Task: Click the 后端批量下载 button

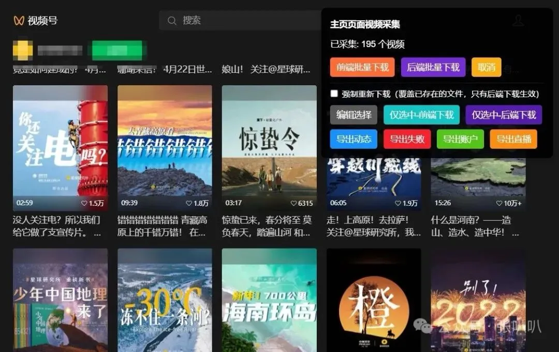Action: 433,67
